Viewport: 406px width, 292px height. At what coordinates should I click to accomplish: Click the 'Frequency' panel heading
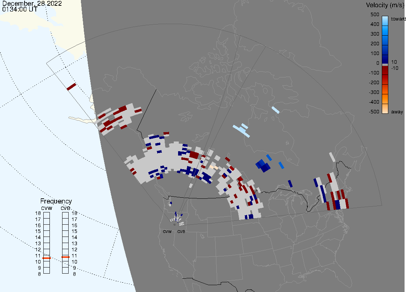click(x=56, y=201)
